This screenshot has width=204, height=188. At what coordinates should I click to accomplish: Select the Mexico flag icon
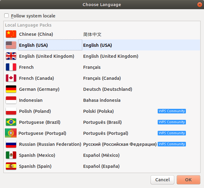tap(11, 155)
